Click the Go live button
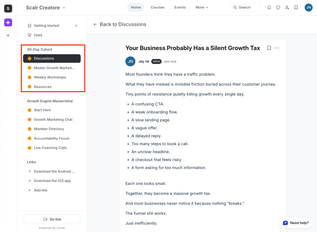Image resolution: width=317 pixels, height=232 pixels. (x=52, y=219)
